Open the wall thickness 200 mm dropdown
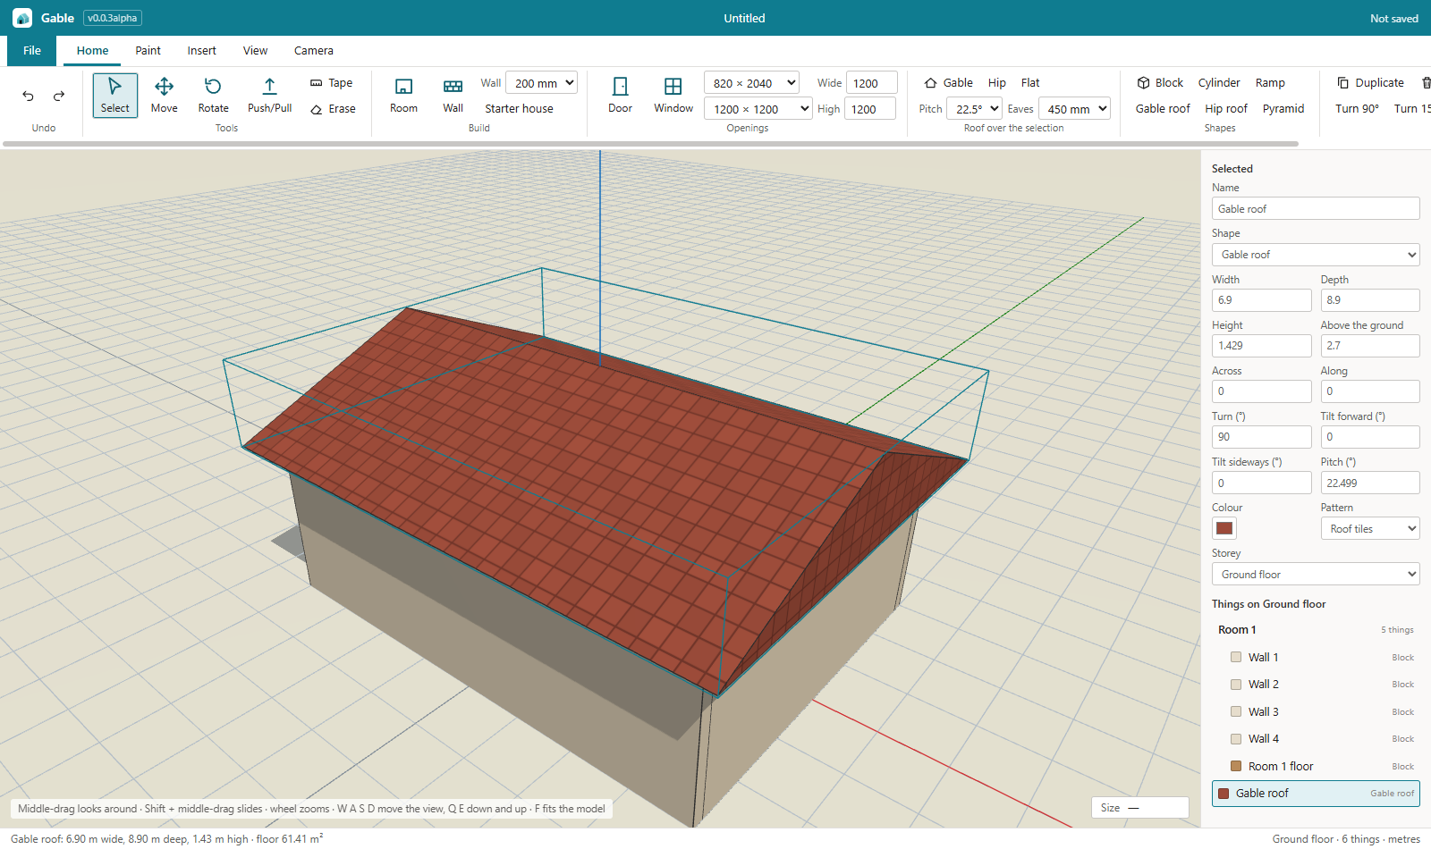 542,83
